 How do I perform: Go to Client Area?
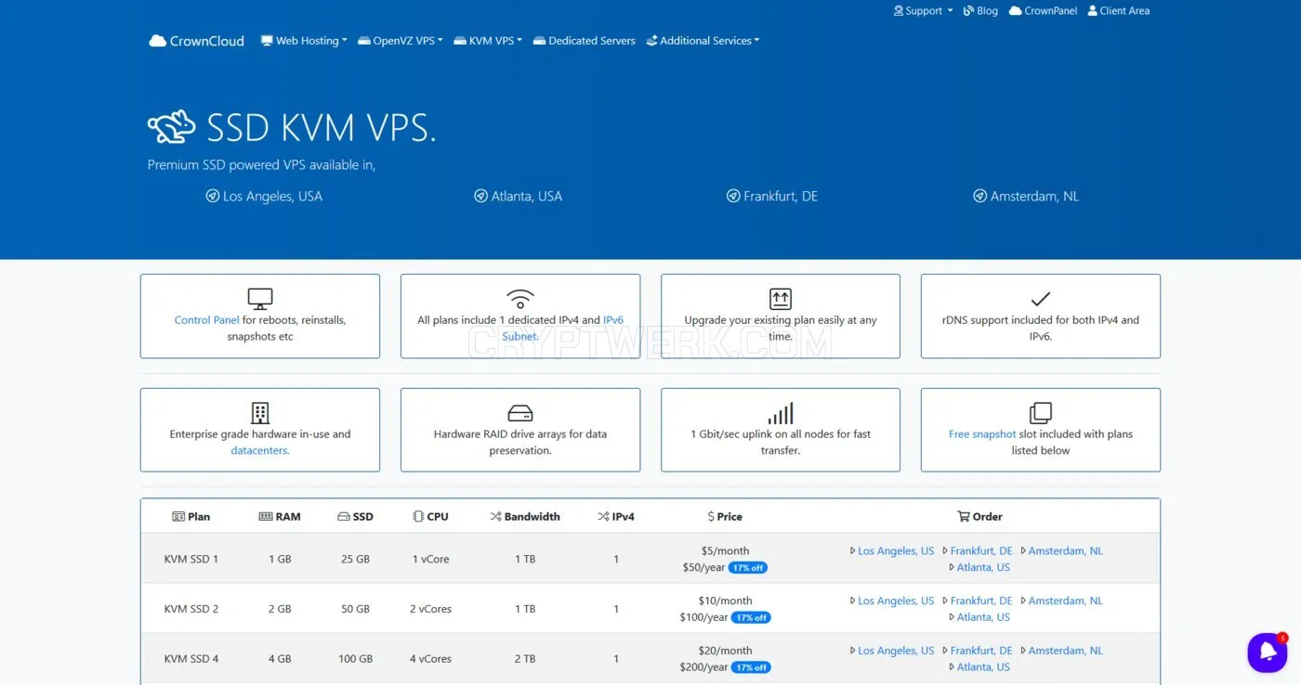[x=1119, y=11]
